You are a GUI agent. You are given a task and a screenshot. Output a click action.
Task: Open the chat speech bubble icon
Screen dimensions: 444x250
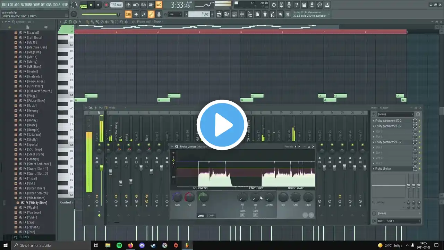(319, 5)
